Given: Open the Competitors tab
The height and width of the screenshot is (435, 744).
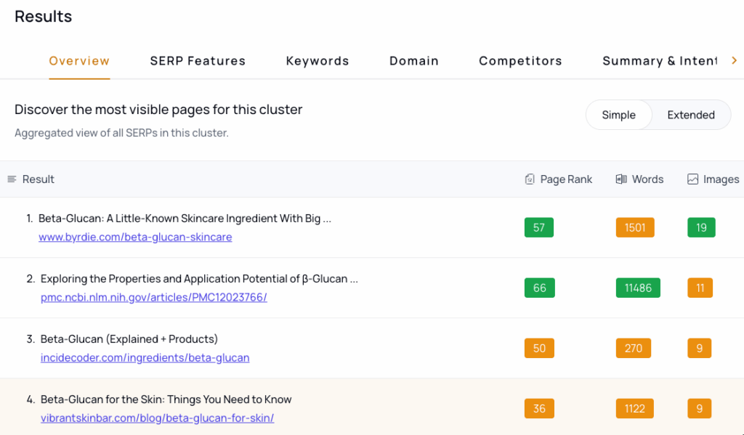Looking at the screenshot, I should click(x=520, y=61).
